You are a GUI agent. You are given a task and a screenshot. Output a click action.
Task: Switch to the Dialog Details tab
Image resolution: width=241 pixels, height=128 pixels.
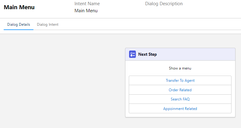[x=19, y=24]
